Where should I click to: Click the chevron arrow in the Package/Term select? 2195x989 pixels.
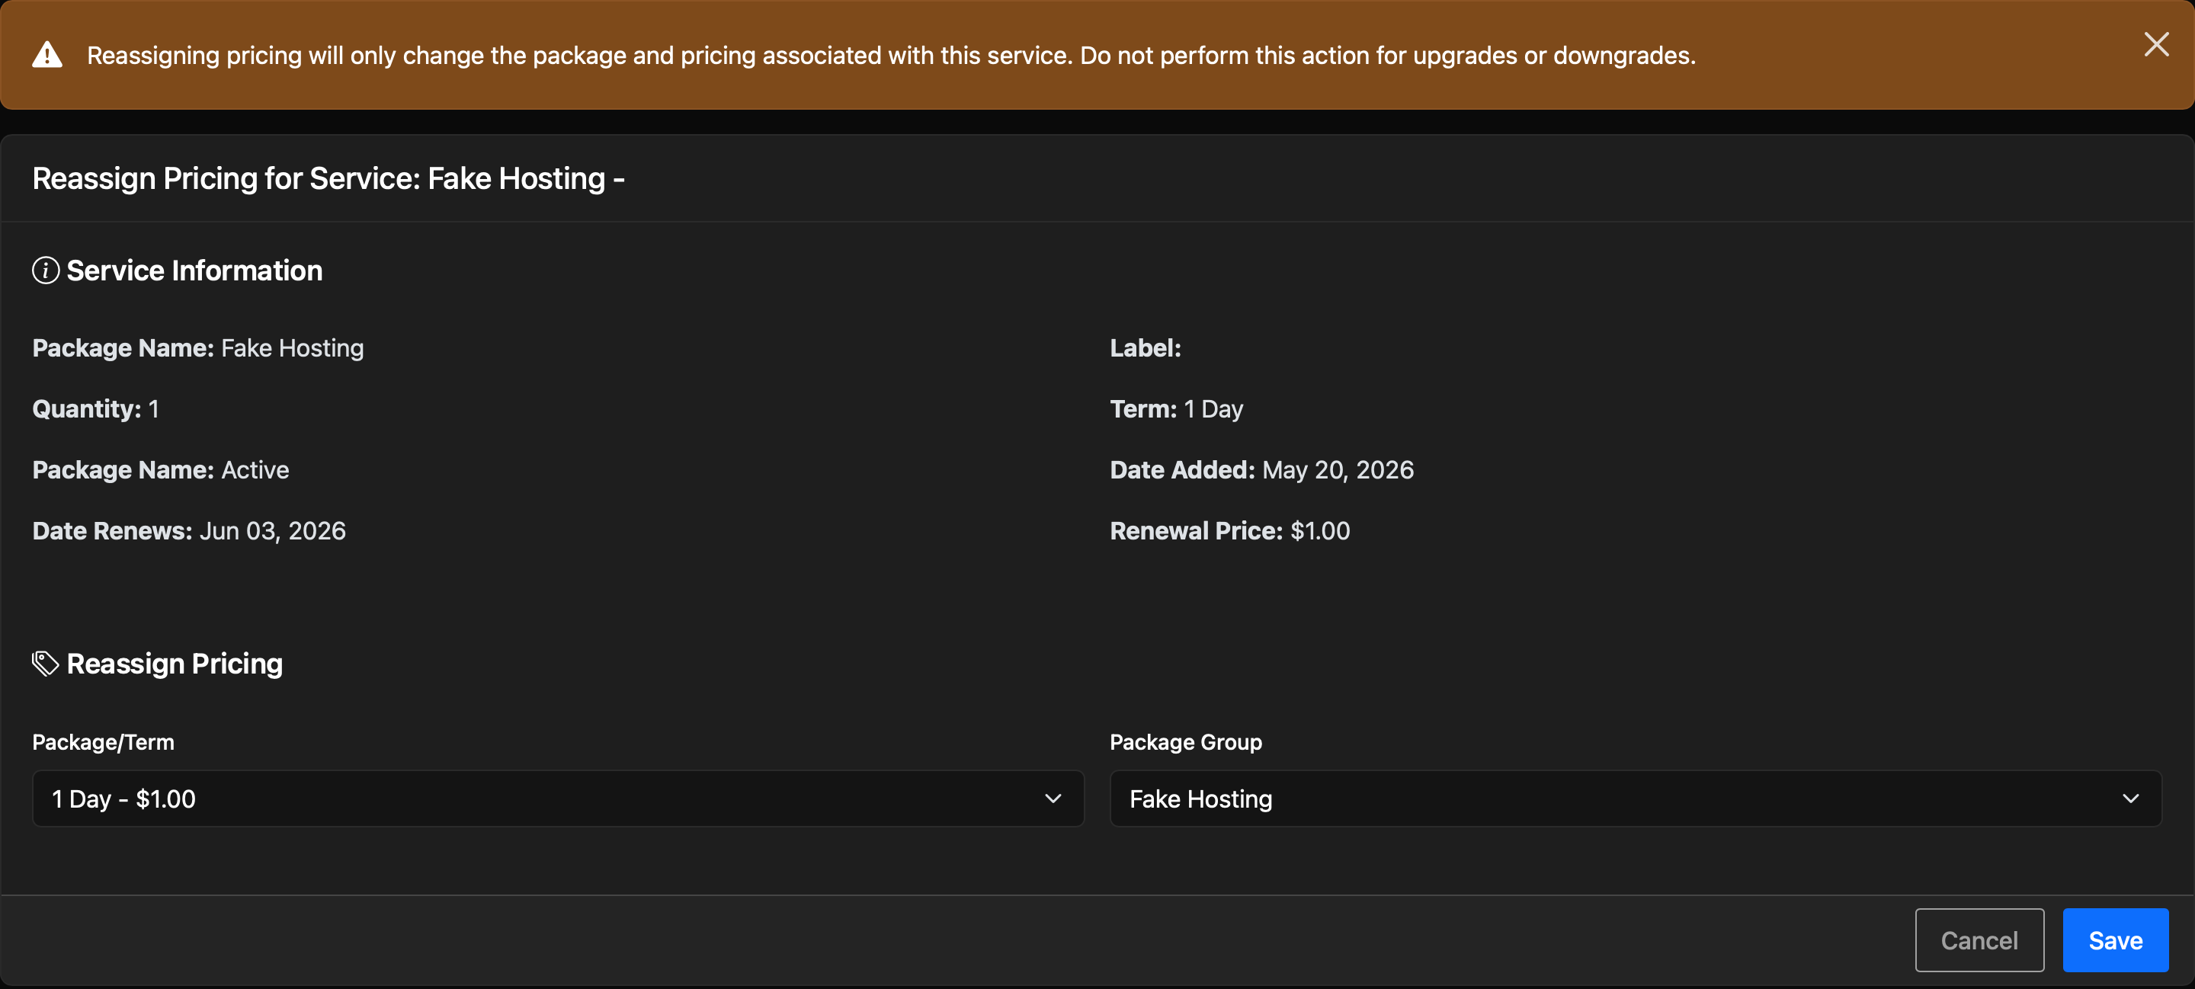[x=1053, y=799]
